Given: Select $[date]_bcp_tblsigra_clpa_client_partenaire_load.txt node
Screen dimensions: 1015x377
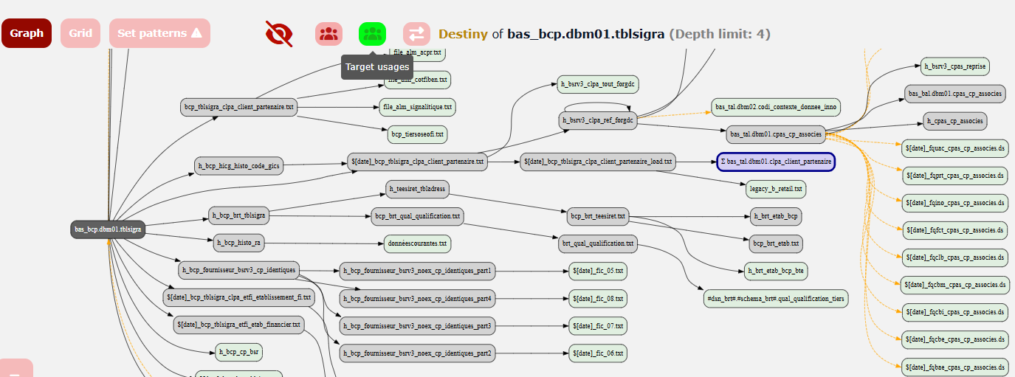Looking at the screenshot, I should coord(599,161).
